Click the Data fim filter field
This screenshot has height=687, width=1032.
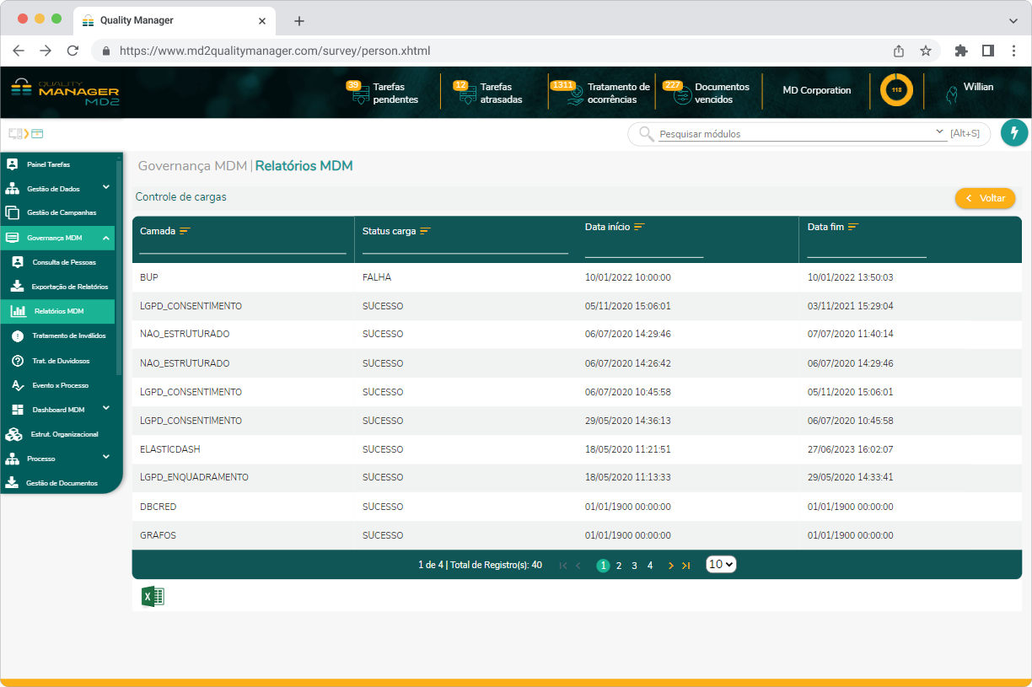pos(866,250)
